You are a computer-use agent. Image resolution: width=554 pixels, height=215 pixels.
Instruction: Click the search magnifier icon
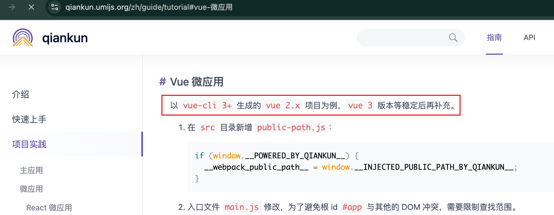(453, 38)
